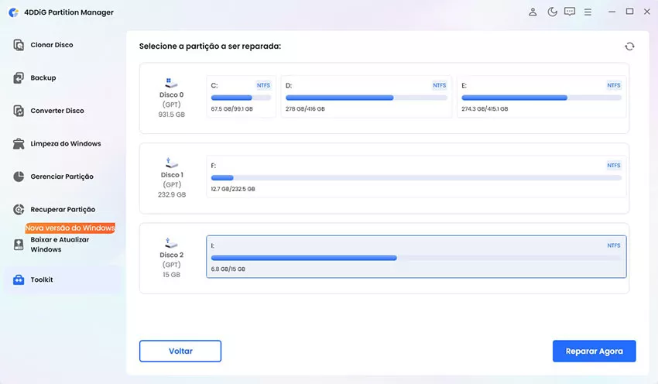Click 'Nova versão do Windows' badge
This screenshot has width=658, height=384.
[70, 228]
